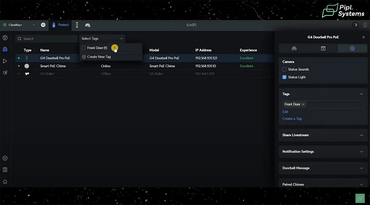The image size is (370, 205).
Task: Enable the Status Sounds checkbox
Action: point(284,69)
